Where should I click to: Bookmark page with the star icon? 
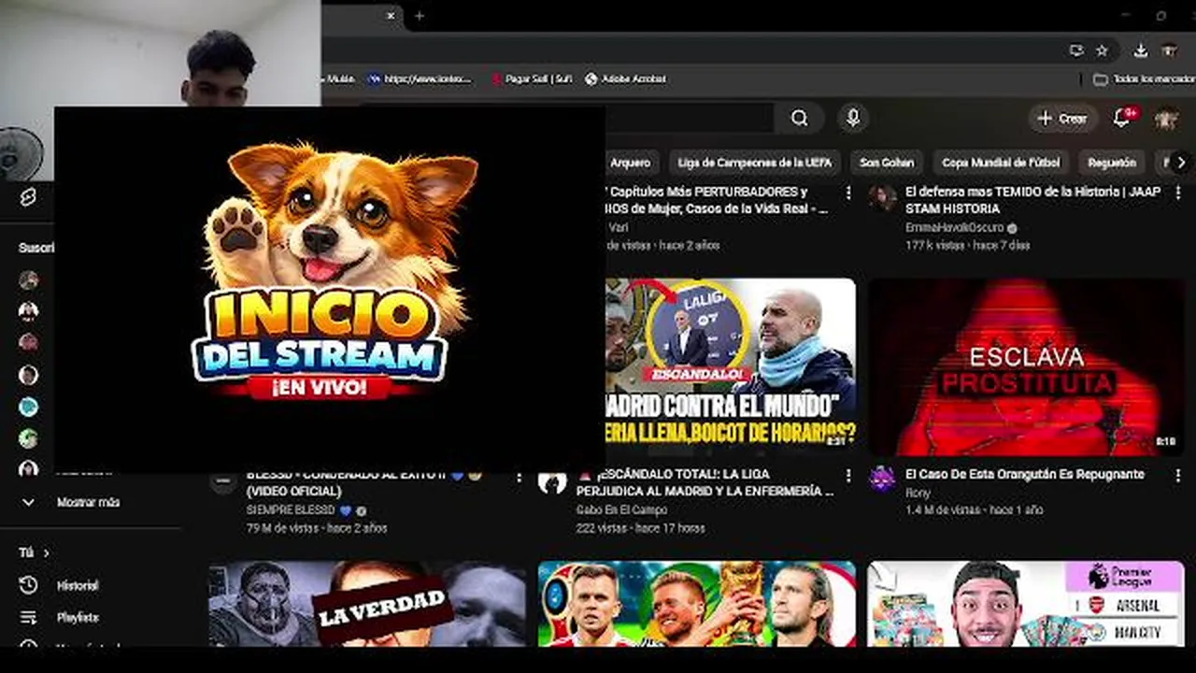[x=1102, y=50]
